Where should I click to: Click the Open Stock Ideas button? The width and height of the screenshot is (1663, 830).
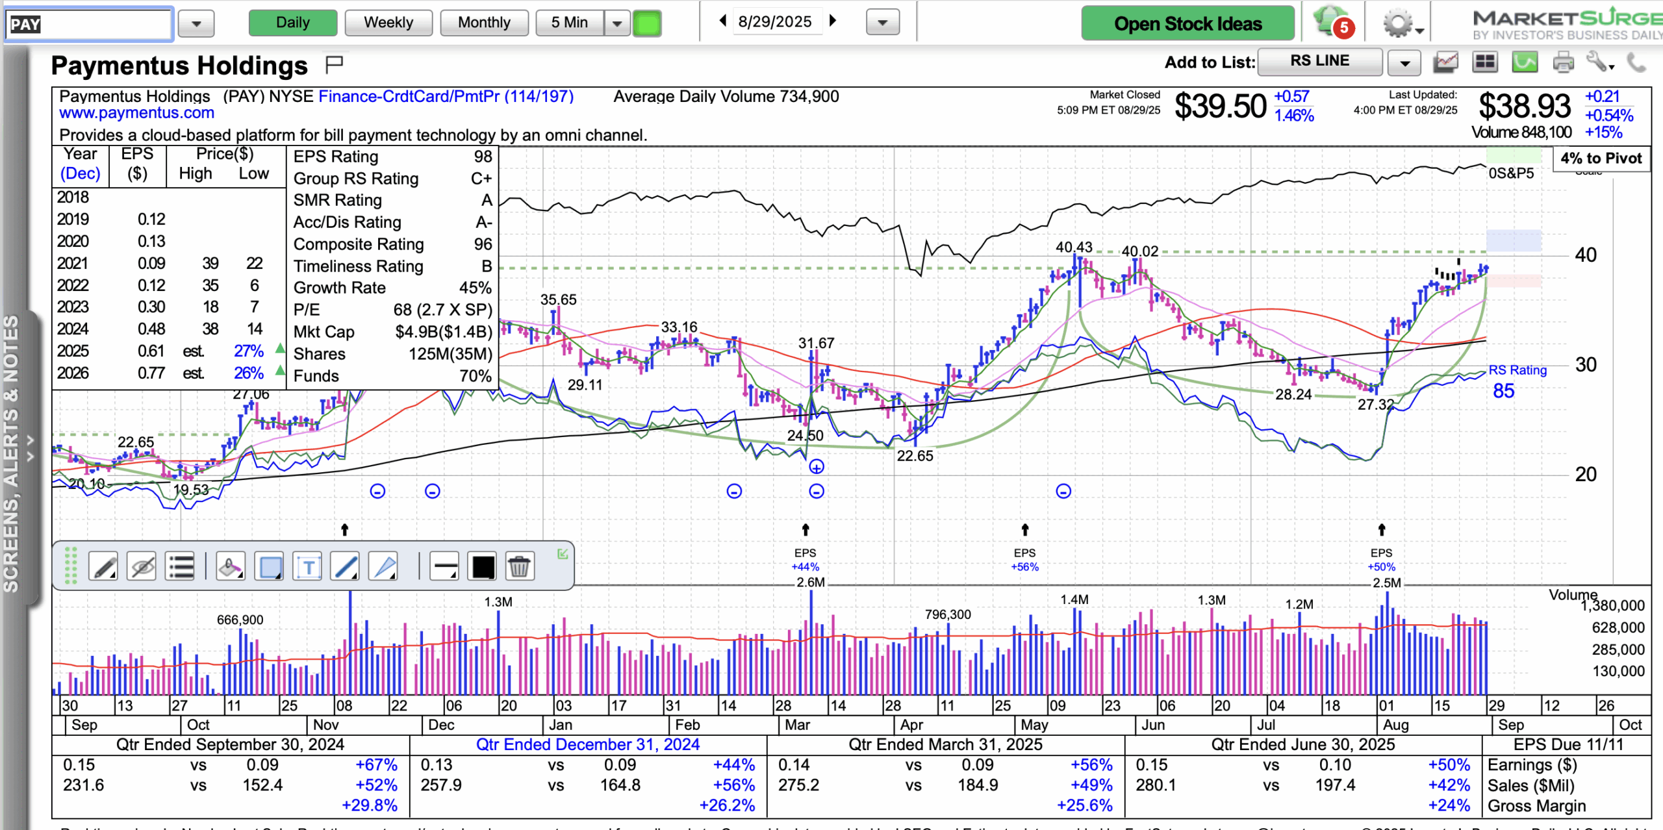[x=1187, y=24]
